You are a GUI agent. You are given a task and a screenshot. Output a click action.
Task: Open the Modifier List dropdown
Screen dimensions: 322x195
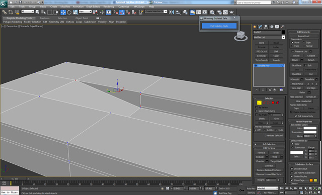269,37
